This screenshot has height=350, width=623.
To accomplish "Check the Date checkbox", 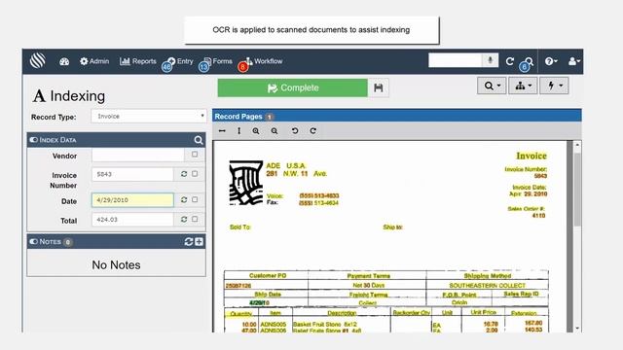I will coord(195,199).
